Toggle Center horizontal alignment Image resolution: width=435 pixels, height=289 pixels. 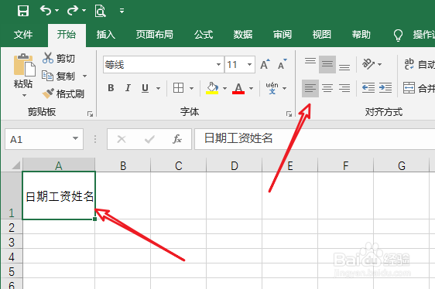pos(327,88)
